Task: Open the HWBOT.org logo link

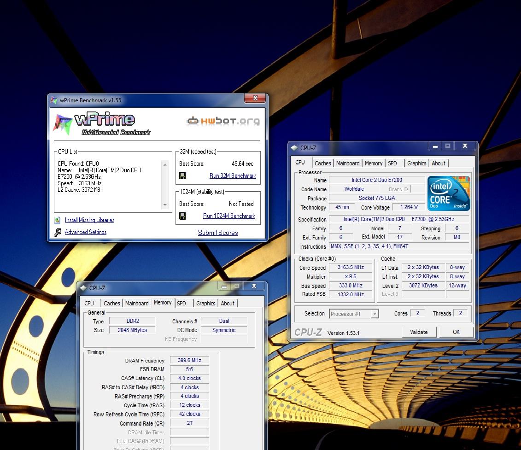Action: [x=223, y=121]
